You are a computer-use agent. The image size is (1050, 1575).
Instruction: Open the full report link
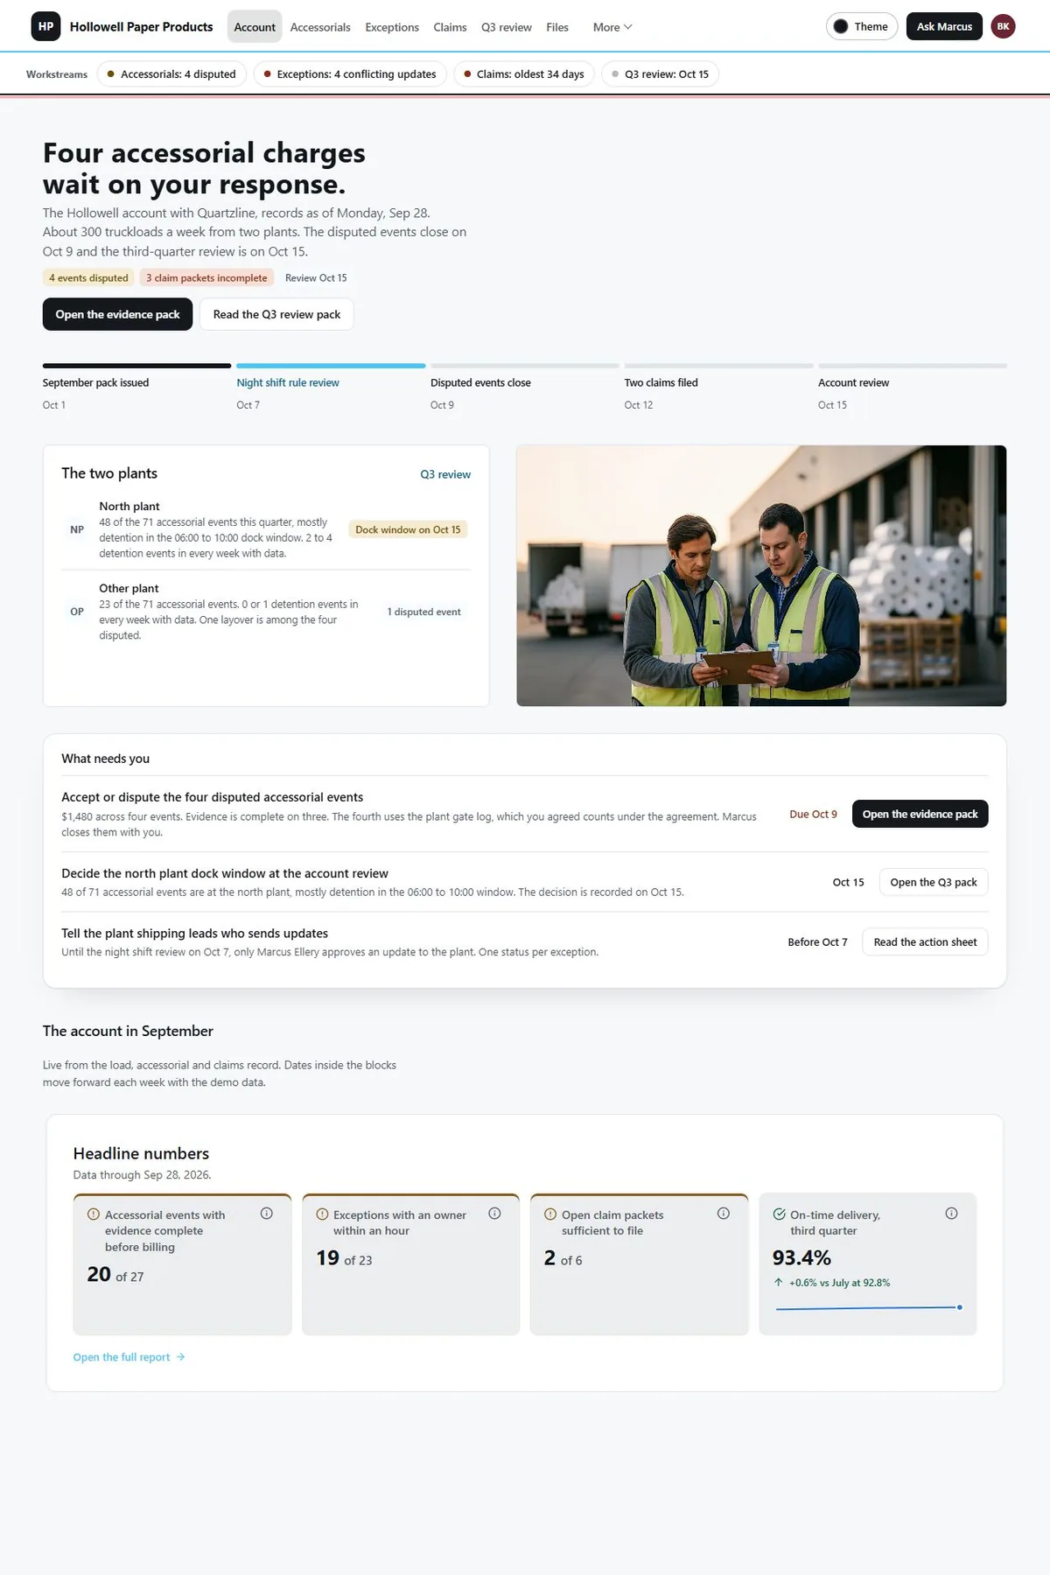[x=129, y=1357]
